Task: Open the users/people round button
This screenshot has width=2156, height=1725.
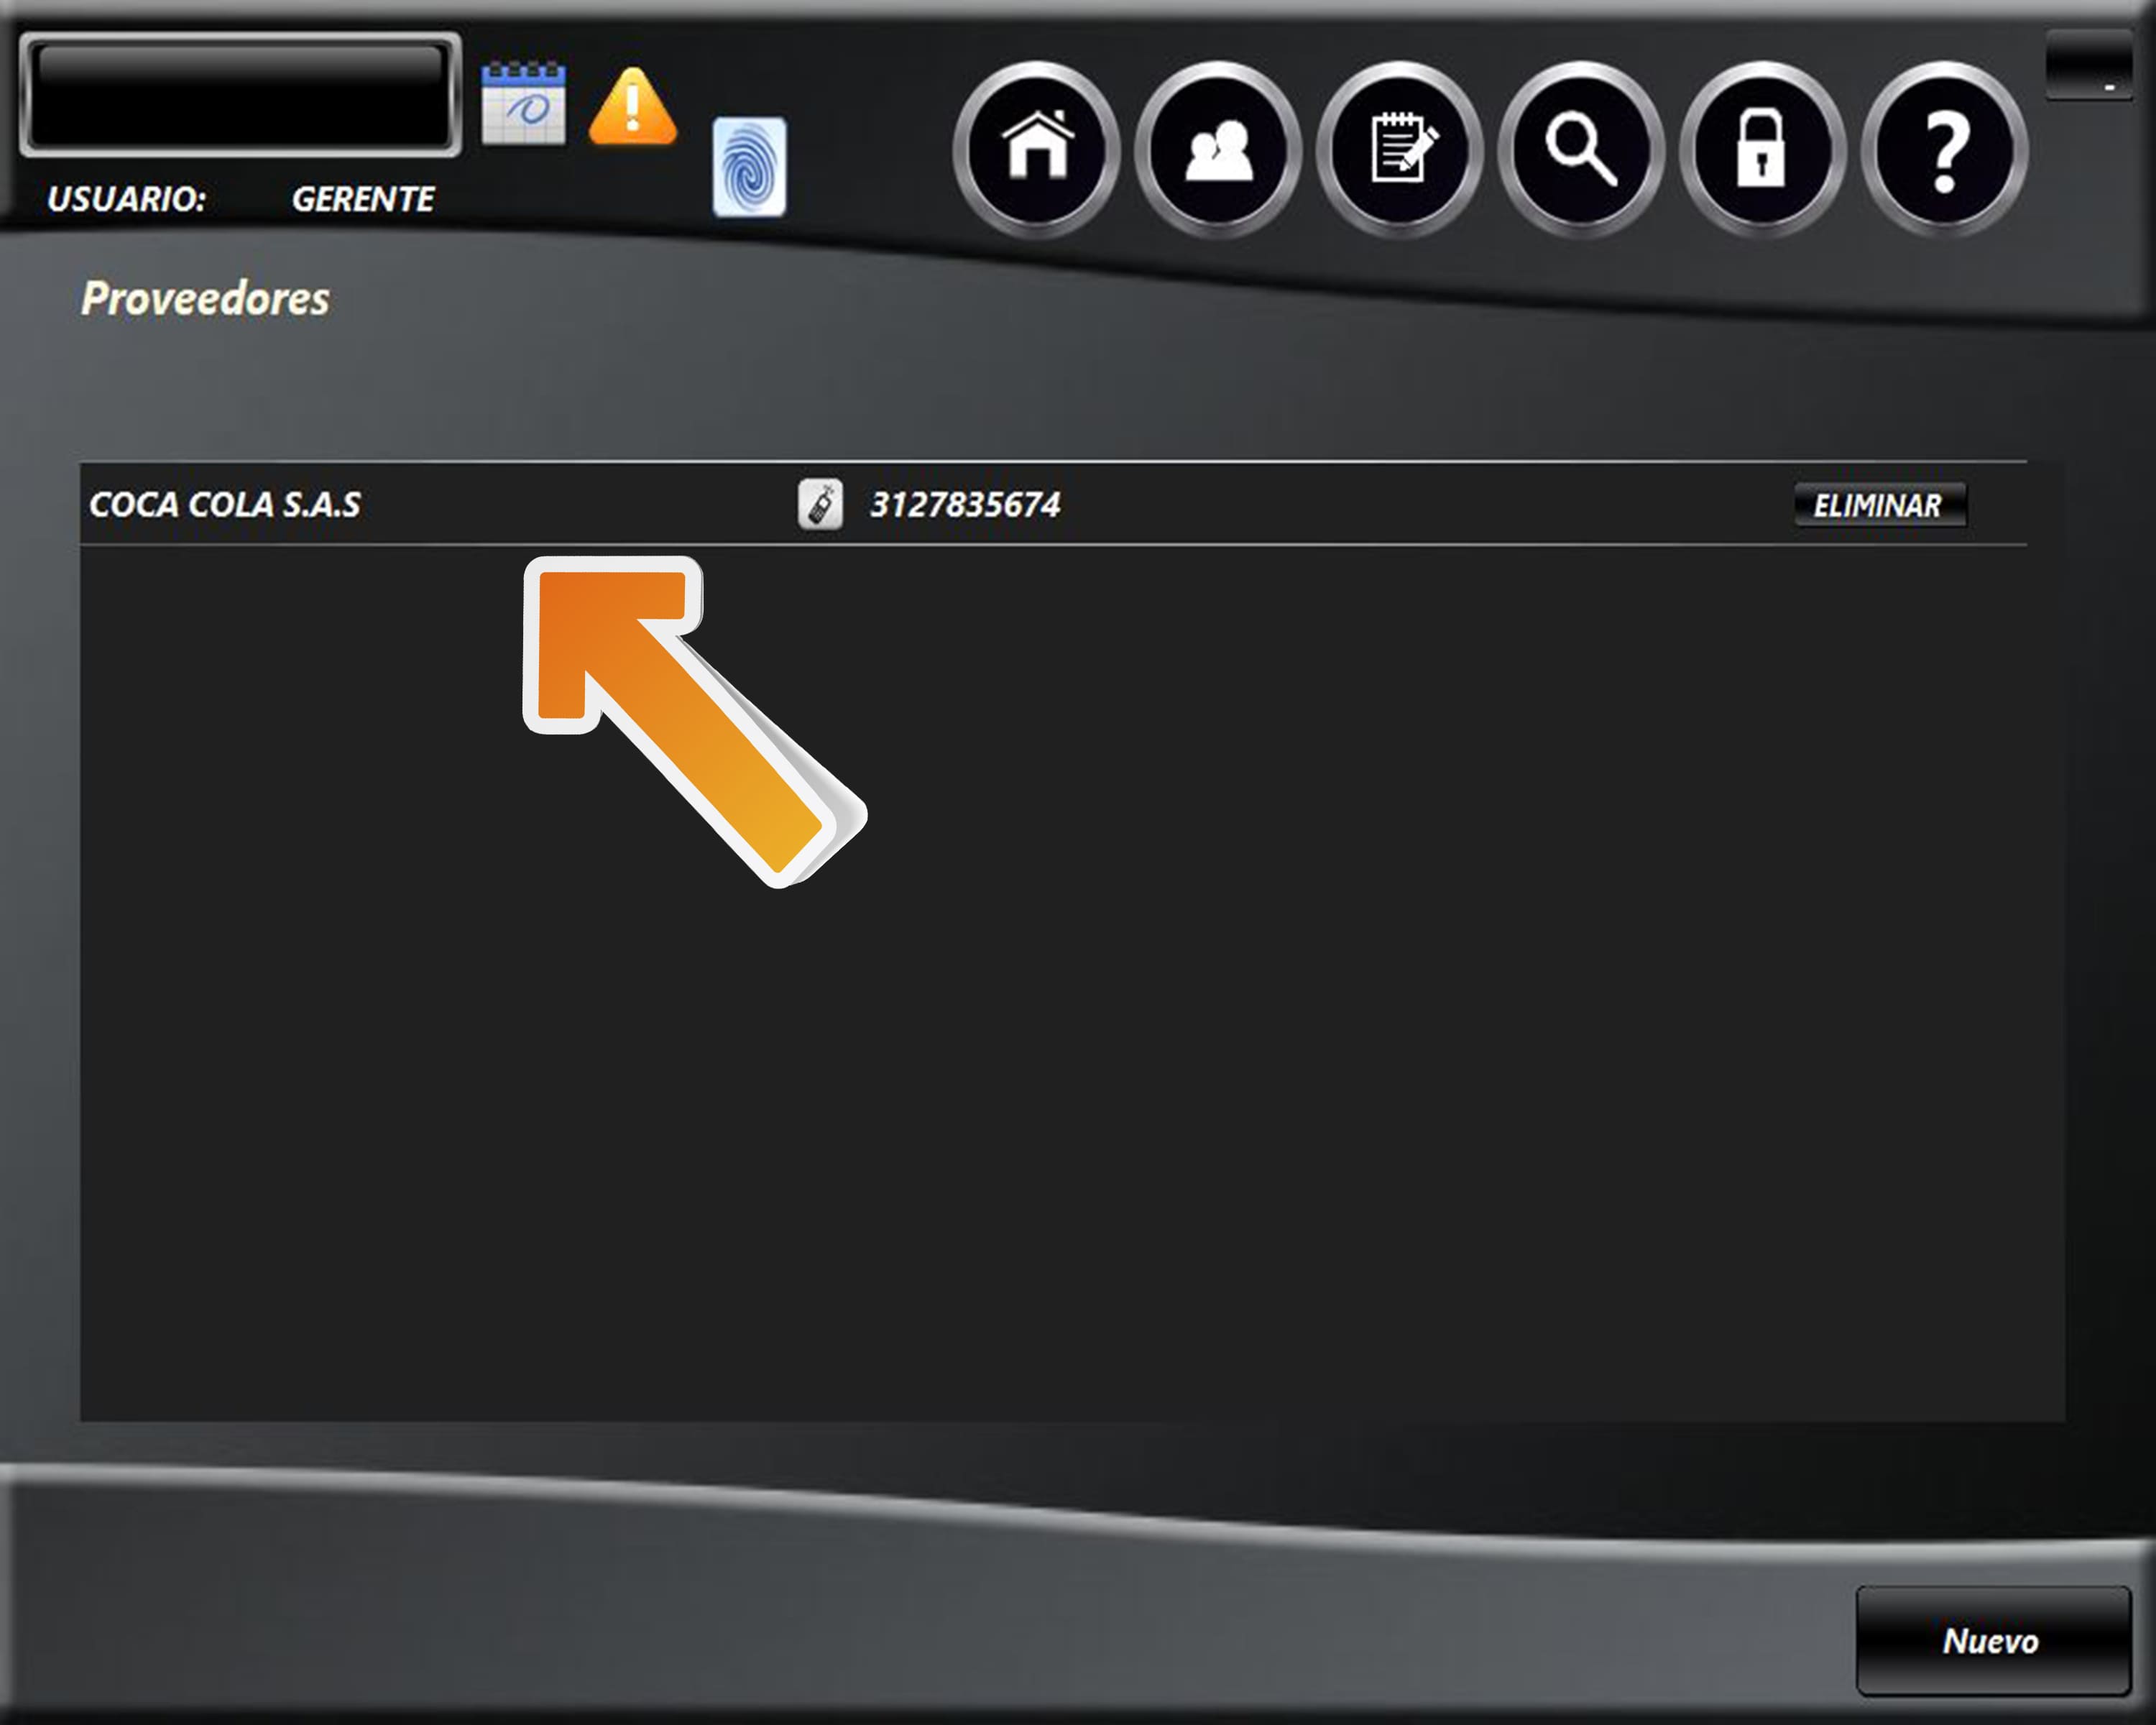Action: pos(1218,150)
